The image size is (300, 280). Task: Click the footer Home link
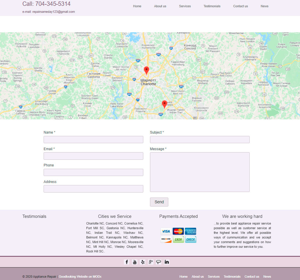(x=183, y=277)
